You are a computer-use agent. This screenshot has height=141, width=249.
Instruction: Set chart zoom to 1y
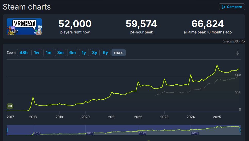84,53
